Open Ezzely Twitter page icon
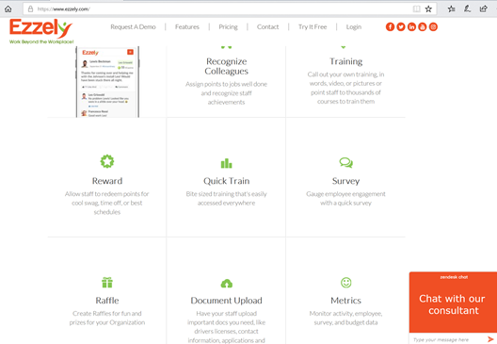 pos(401,27)
